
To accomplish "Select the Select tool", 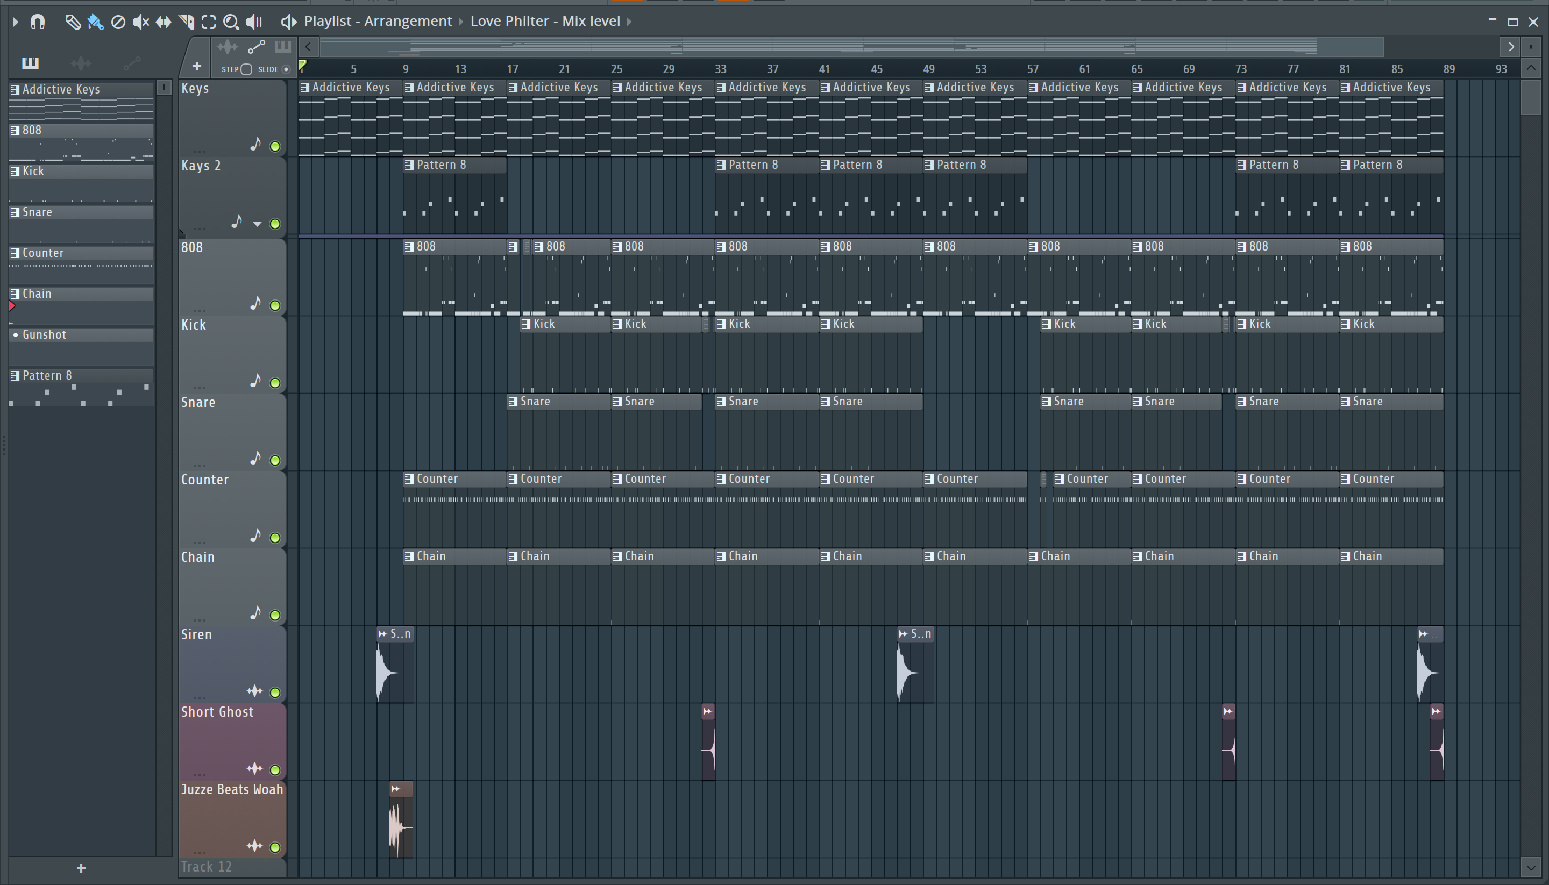I will click(209, 22).
